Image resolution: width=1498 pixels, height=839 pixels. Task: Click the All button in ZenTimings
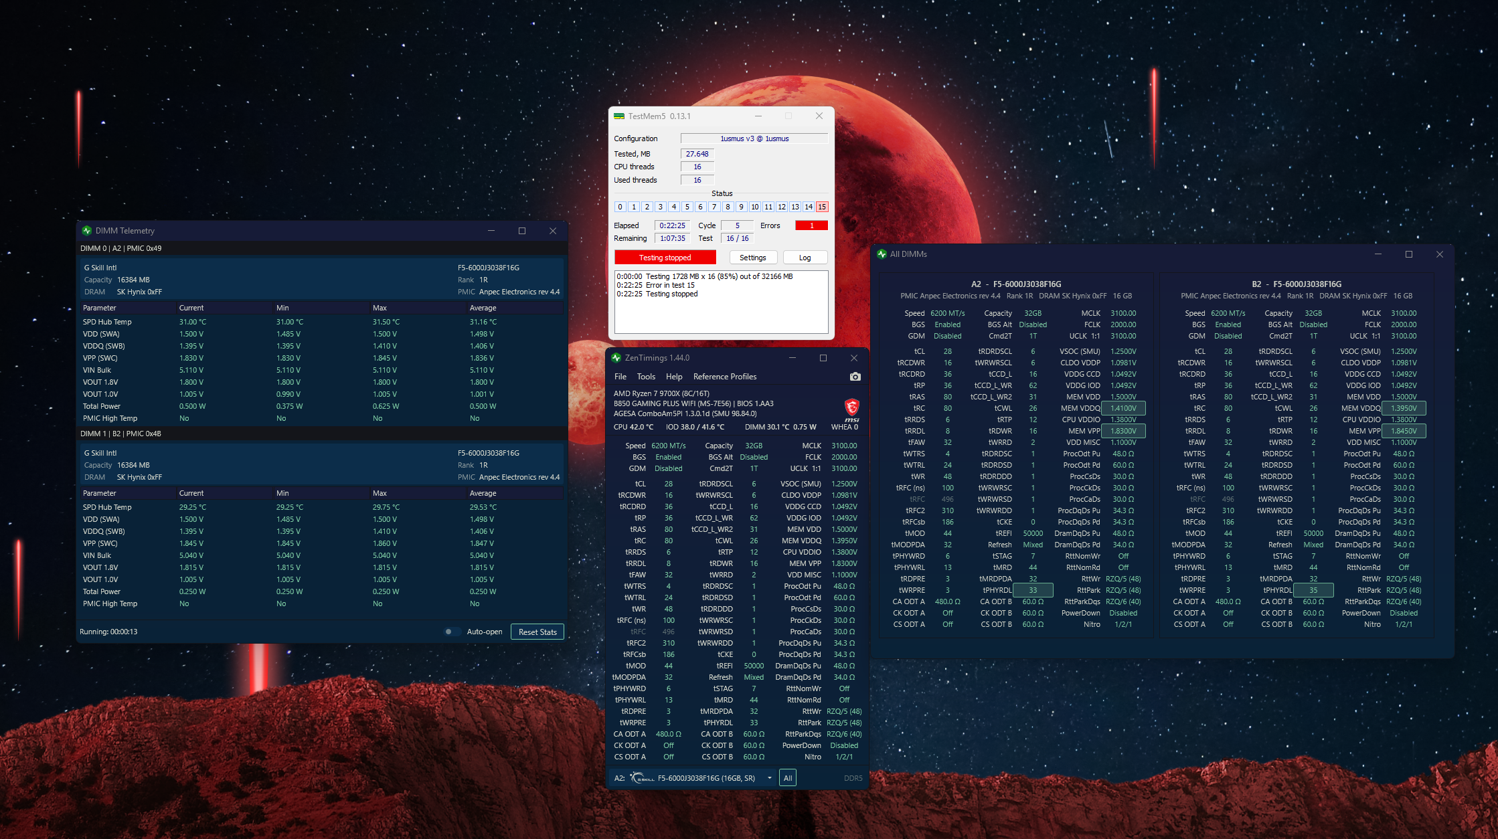click(788, 778)
